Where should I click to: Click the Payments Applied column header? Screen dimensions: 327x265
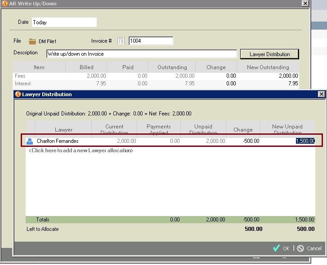coord(159,129)
